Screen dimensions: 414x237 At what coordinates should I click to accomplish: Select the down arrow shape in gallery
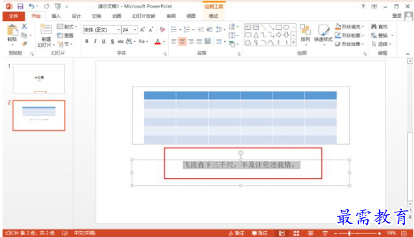pos(286,35)
